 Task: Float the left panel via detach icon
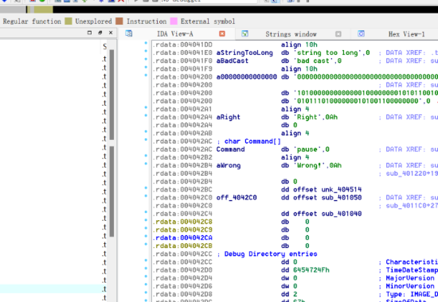click(100, 33)
